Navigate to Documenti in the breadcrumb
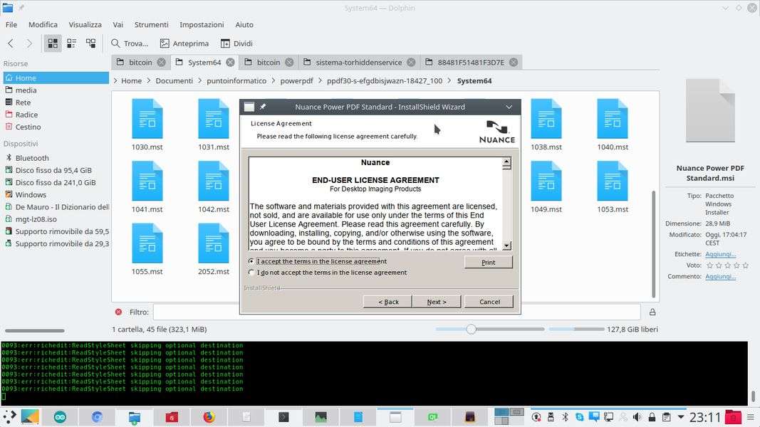 [174, 81]
